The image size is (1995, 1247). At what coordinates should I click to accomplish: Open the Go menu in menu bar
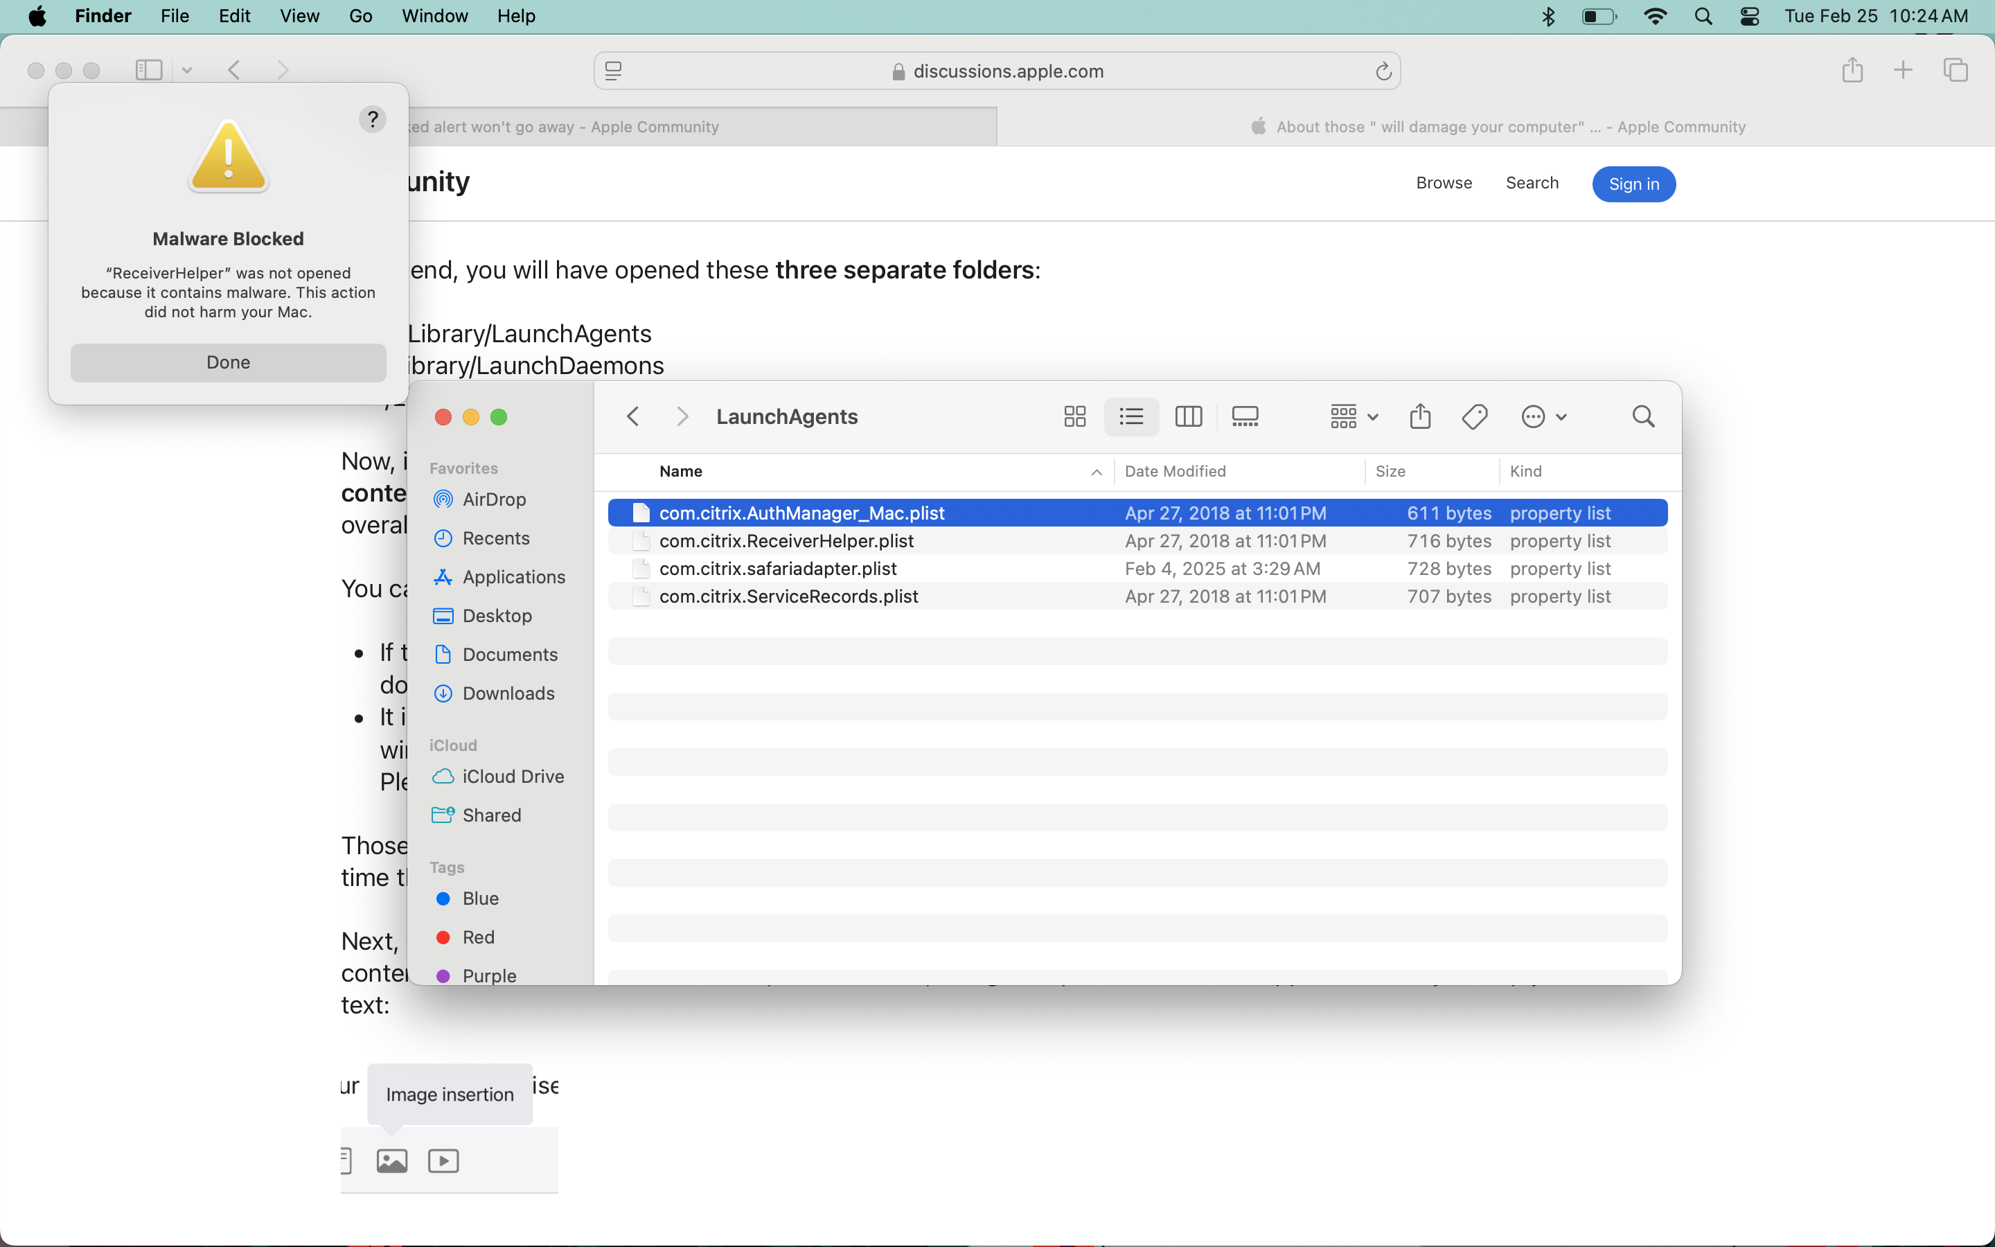click(x=360, y=17)
